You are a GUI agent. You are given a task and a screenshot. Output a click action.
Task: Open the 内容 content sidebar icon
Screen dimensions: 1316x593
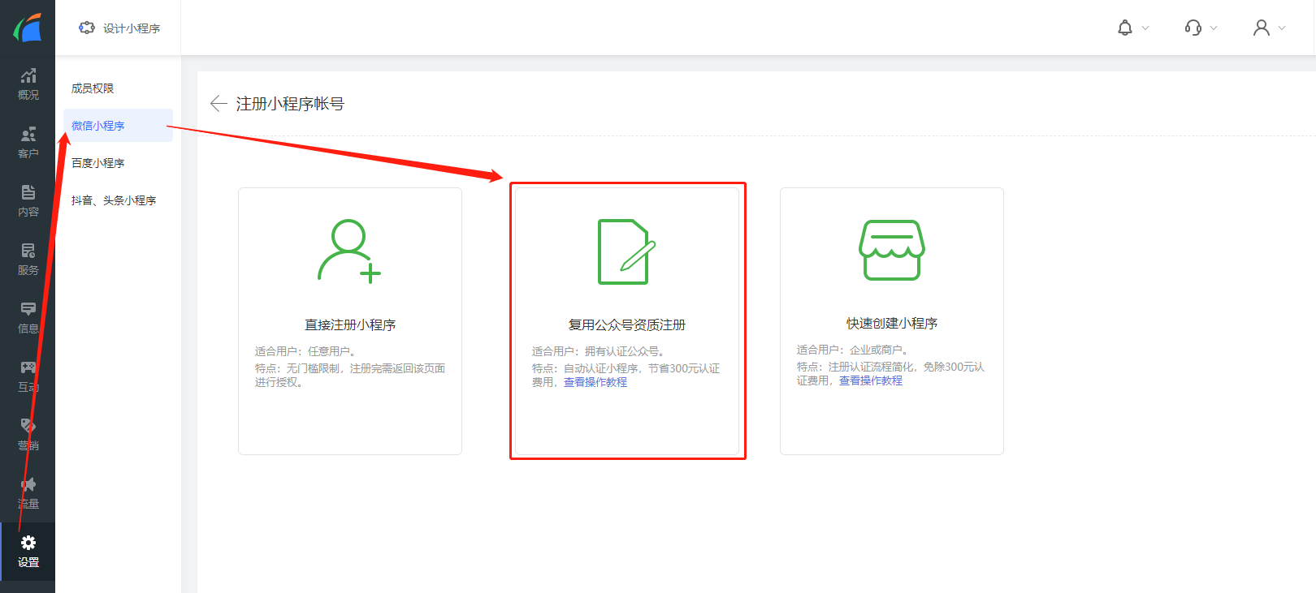pos(28,201)
